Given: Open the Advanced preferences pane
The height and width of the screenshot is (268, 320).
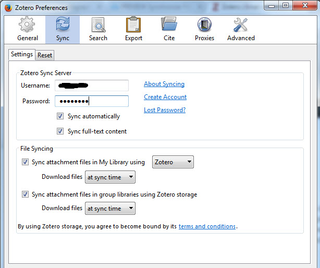Looking at the screenshot, I should (x=241, y=29).
